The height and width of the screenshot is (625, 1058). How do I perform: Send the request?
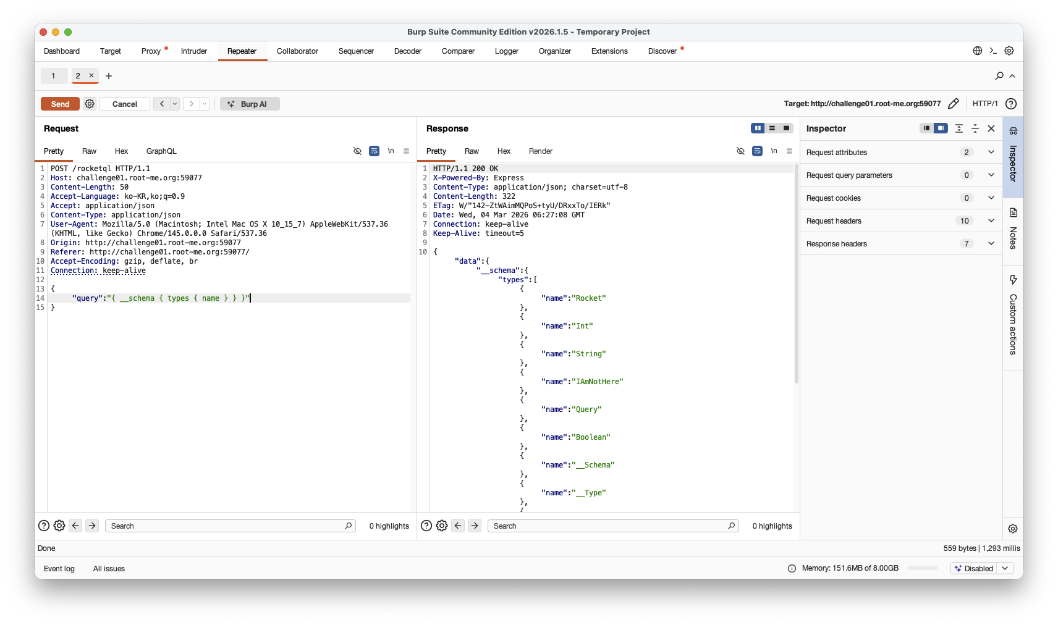point(60,104)
